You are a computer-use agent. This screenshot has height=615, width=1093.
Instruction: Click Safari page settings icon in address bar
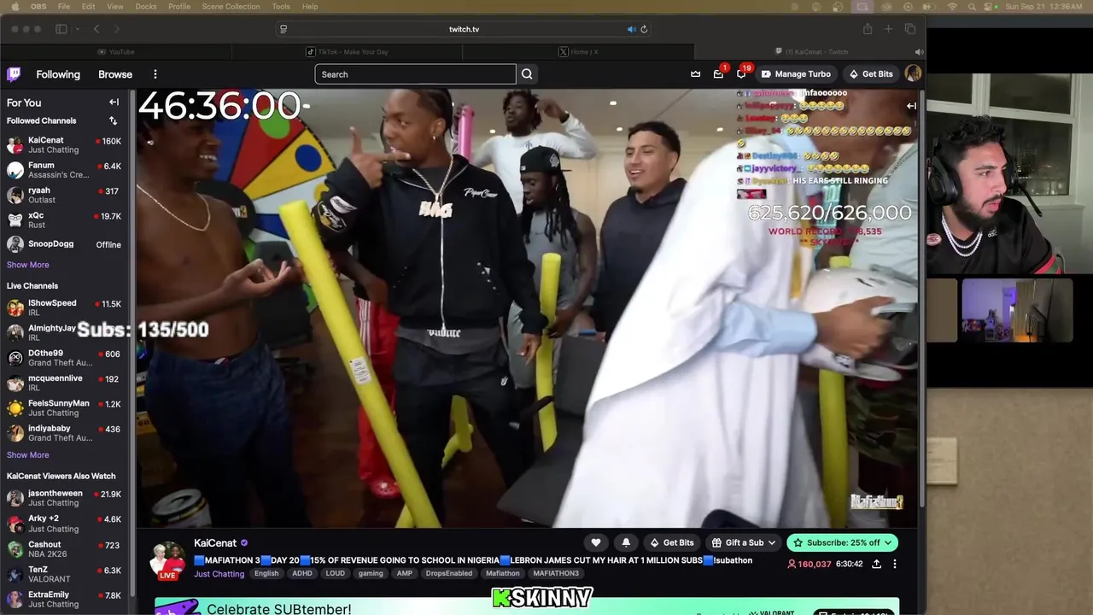pos(283,29)
